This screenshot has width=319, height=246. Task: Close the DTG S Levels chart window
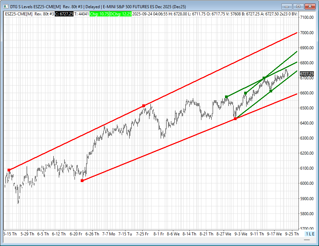click(x=310, y=7)
